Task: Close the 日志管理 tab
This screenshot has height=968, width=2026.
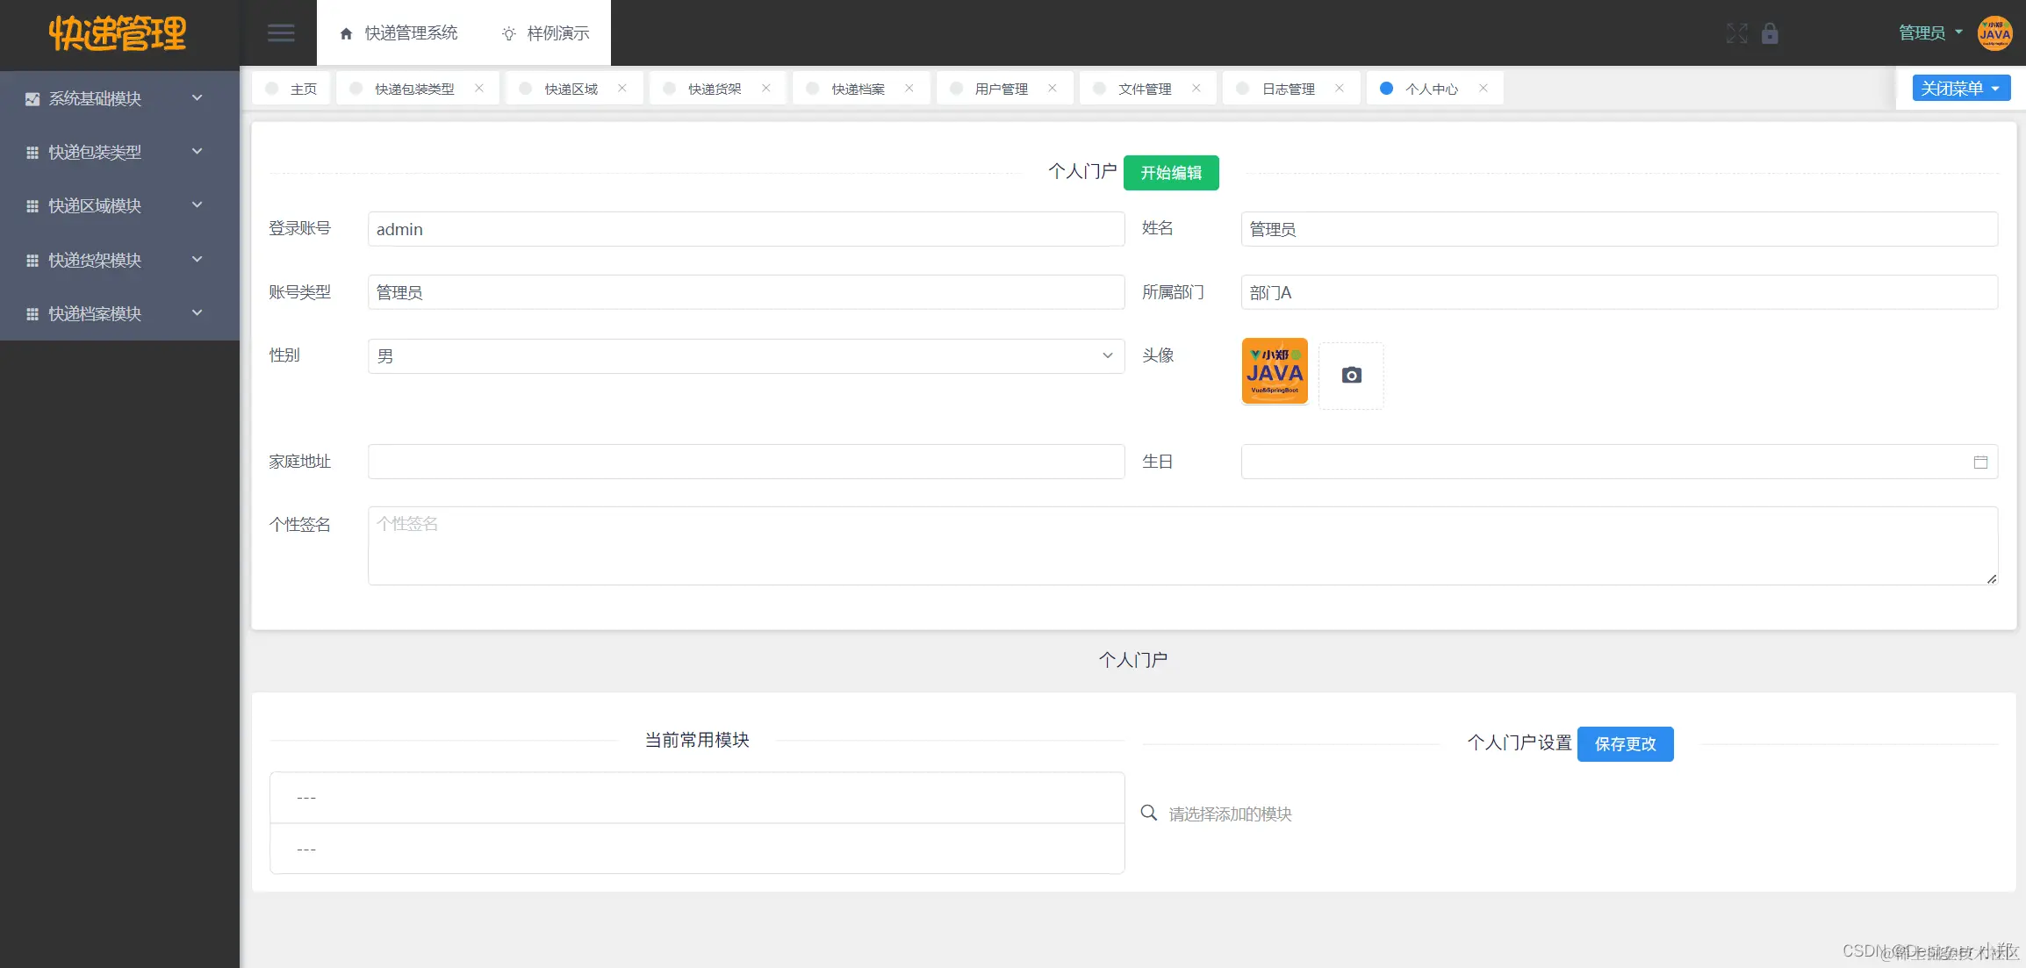Action: [1339, 88]
